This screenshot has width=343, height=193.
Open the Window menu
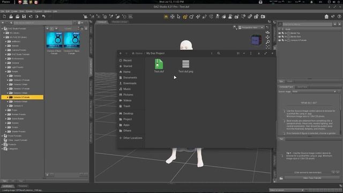tap(48, 11)
